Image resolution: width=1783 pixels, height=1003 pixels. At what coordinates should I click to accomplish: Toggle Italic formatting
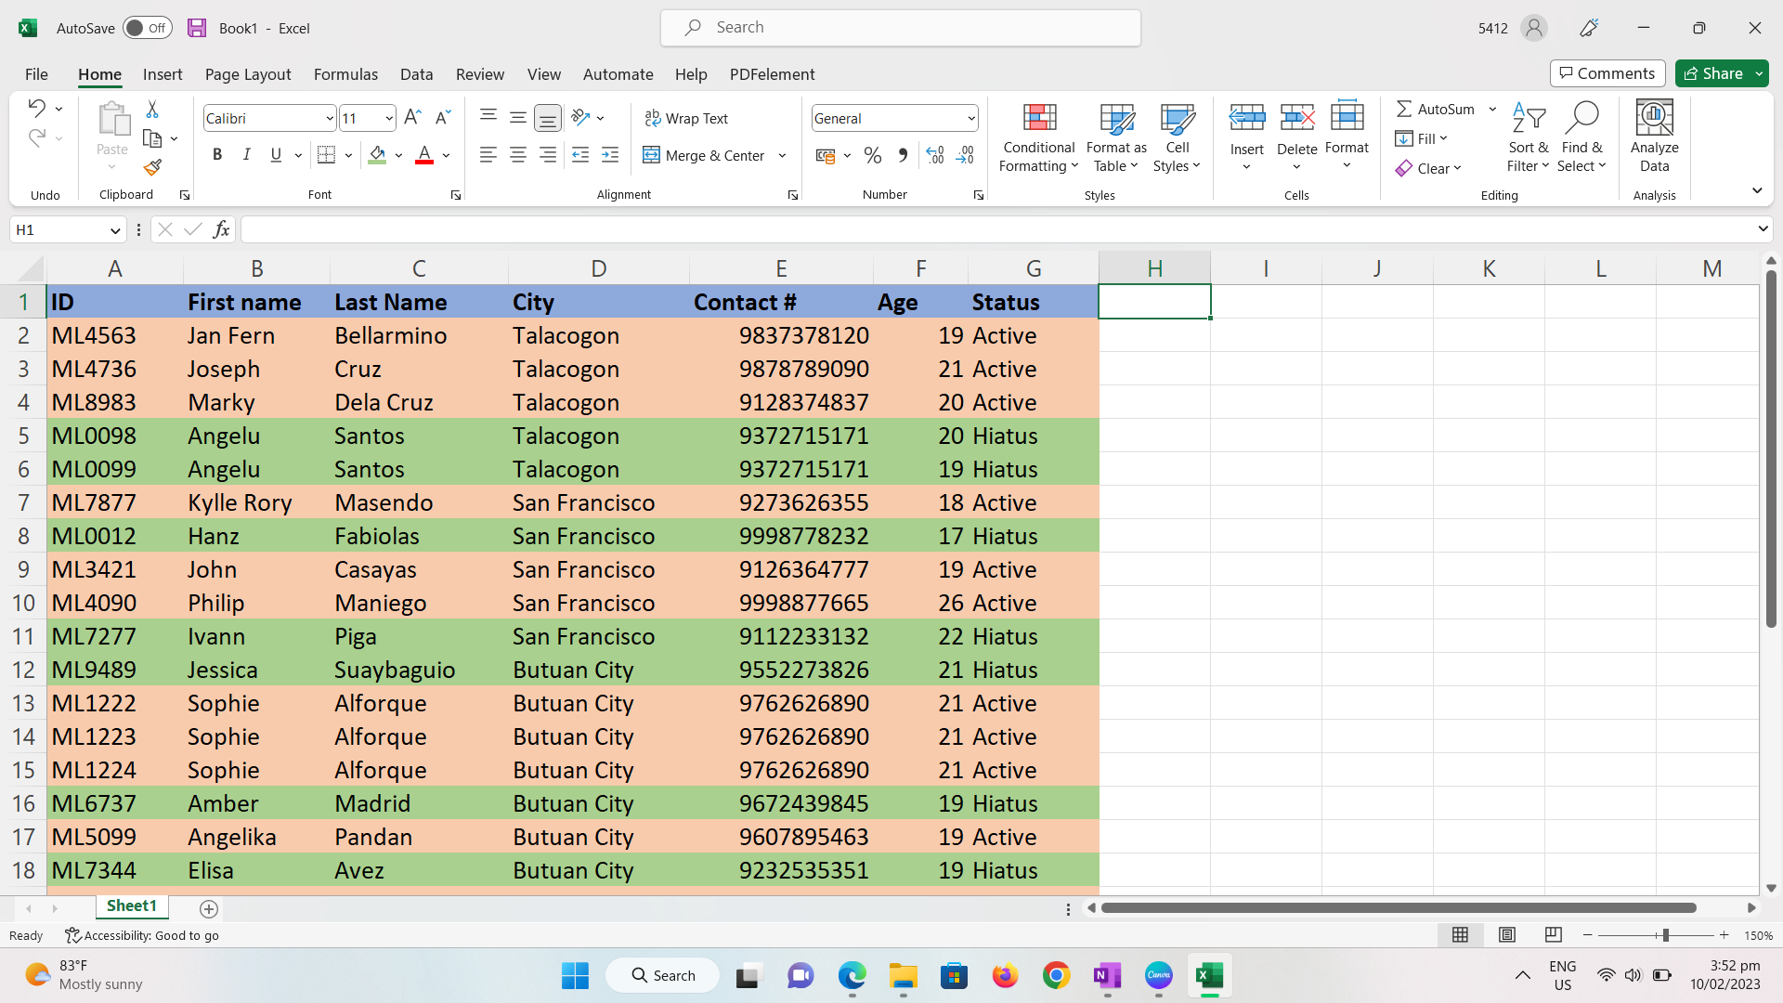[x=247, y=155]
